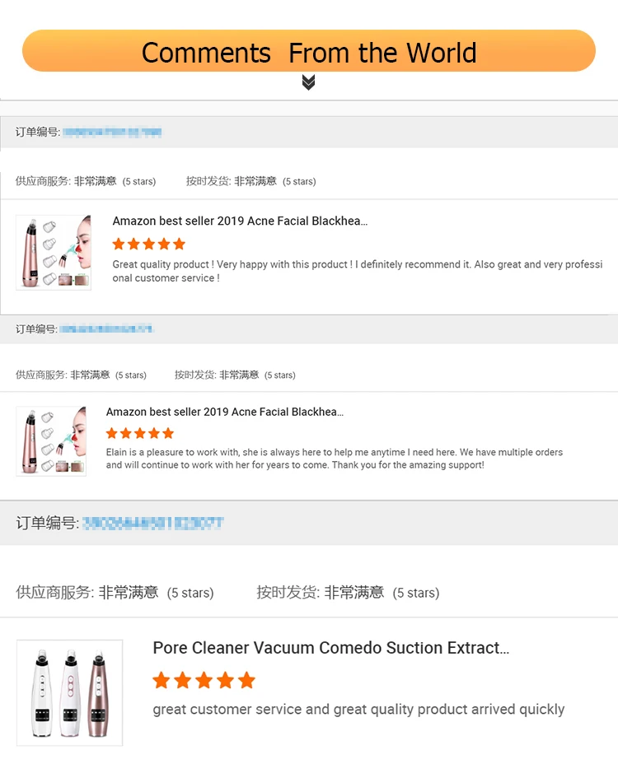Image resolution: width=618 pixels, height=778 pixels.
Task: Click the first review's five-star rating
Action: pos(149,244)
